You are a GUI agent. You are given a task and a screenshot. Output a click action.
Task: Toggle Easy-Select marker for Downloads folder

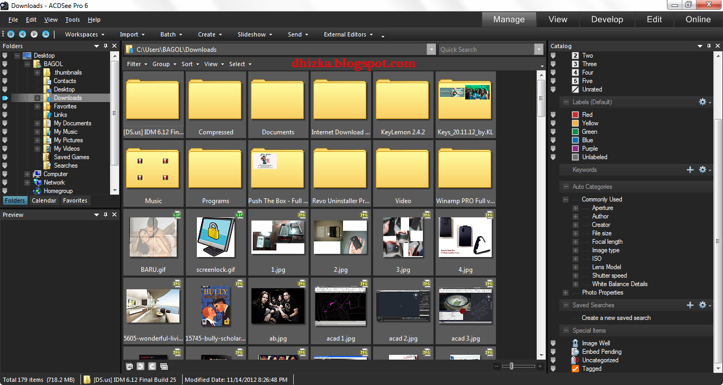[5, 98]
